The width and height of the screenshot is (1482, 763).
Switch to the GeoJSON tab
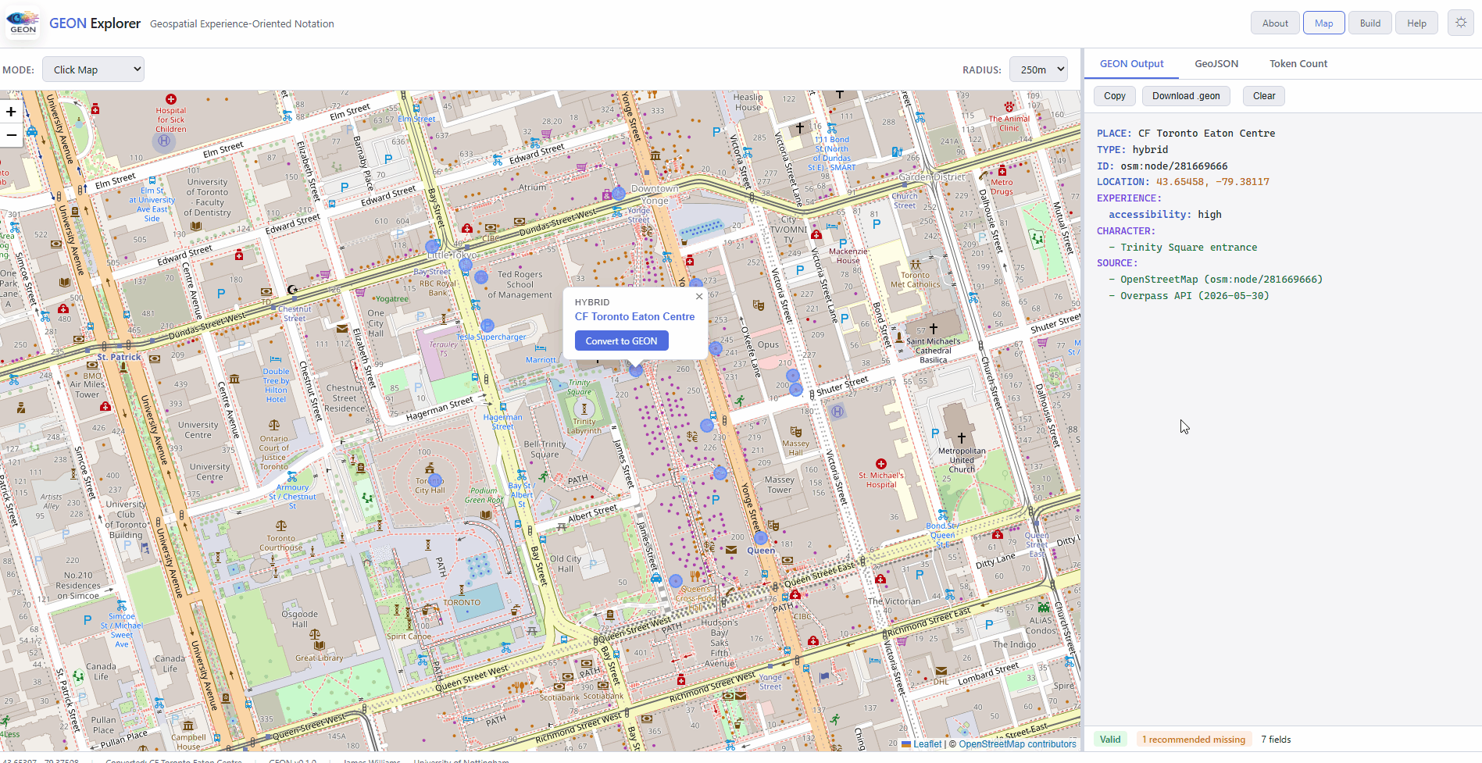click(1216, 64)
